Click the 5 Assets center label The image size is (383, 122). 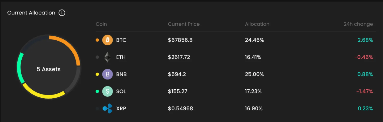click(x=49, y=69)
